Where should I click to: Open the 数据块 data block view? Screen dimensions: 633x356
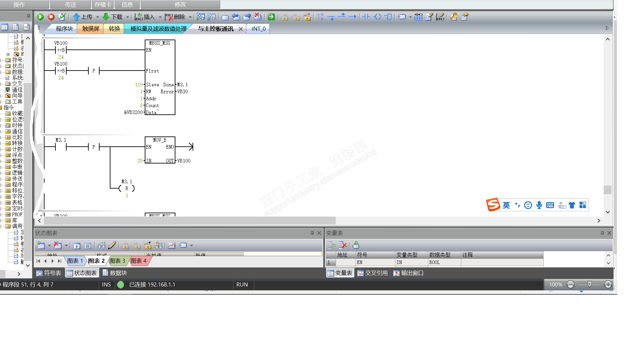115,273
